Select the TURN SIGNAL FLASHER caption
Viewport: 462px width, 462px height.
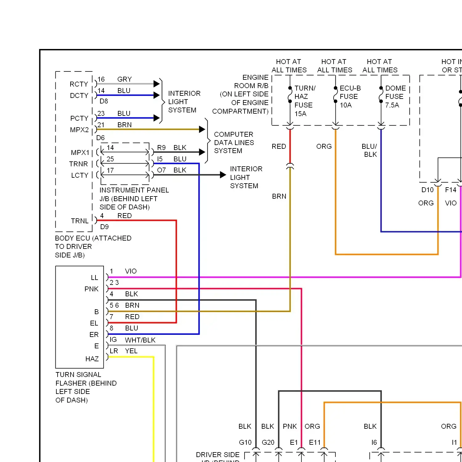[86, 387]
